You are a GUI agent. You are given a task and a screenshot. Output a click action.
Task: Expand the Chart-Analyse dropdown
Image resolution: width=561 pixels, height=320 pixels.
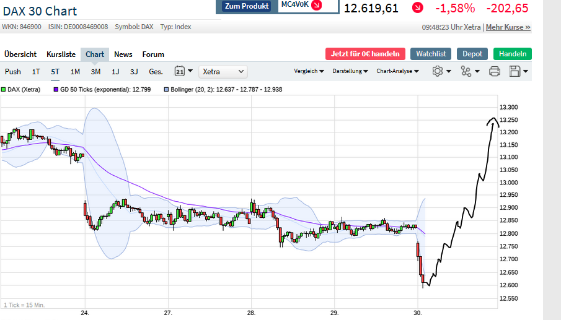pyautogui.click(x=397, y=71)
